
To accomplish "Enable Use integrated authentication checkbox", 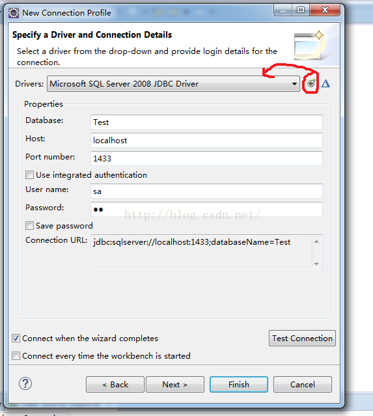I will [x=29, y=175].
